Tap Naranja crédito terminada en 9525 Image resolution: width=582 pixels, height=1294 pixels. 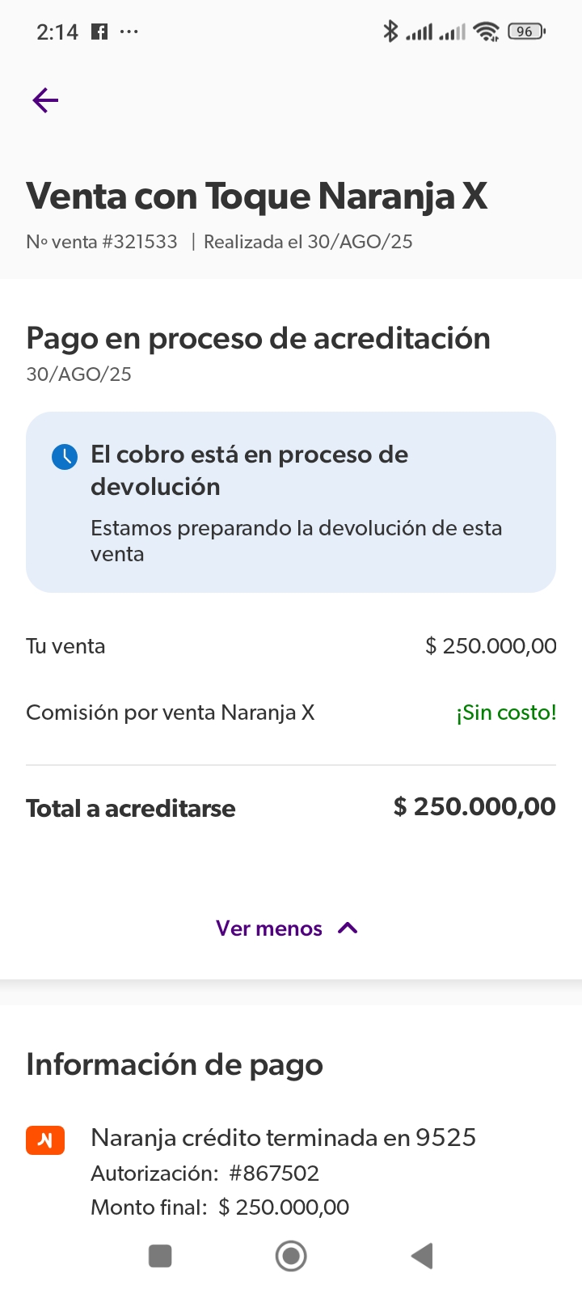283,1138
